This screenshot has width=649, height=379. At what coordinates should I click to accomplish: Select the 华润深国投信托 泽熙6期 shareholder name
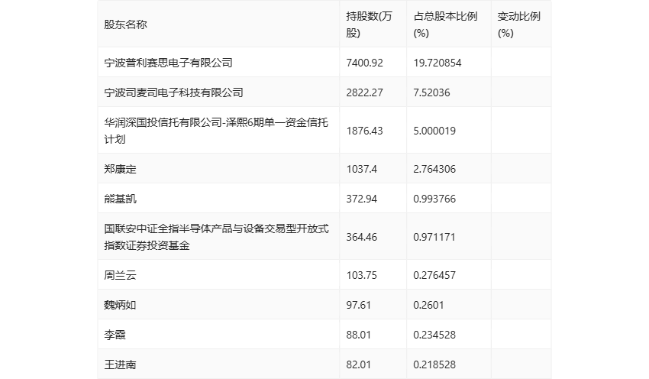point(216,131)
